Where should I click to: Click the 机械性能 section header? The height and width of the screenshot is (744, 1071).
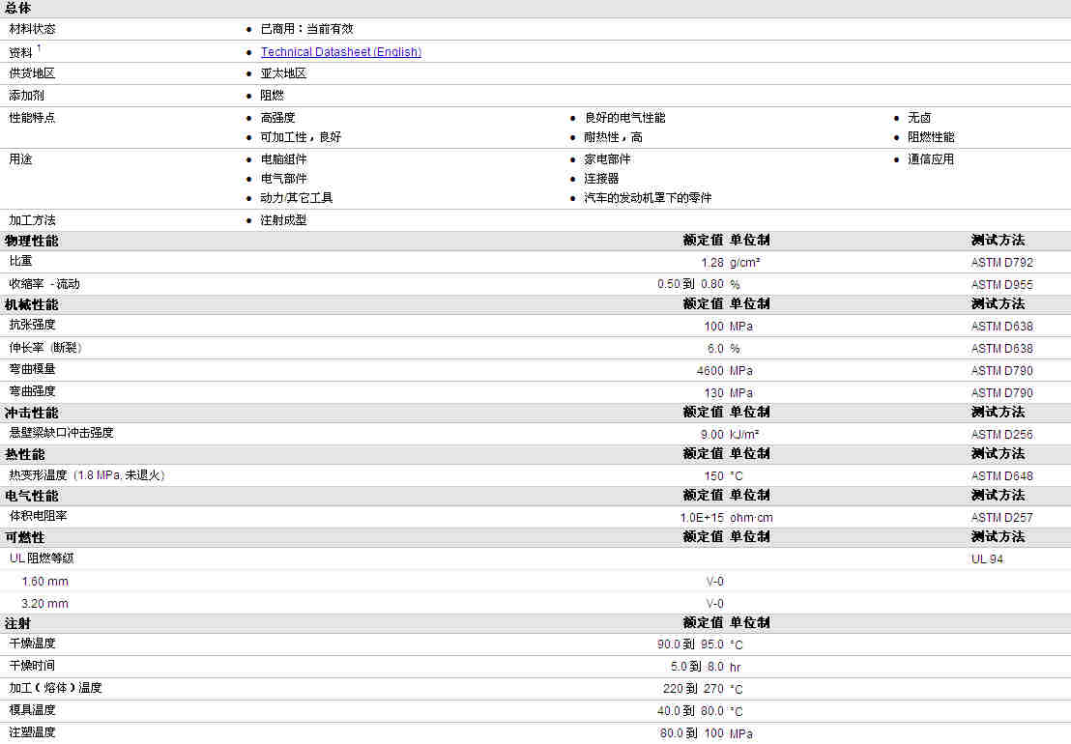coord(32,304)
